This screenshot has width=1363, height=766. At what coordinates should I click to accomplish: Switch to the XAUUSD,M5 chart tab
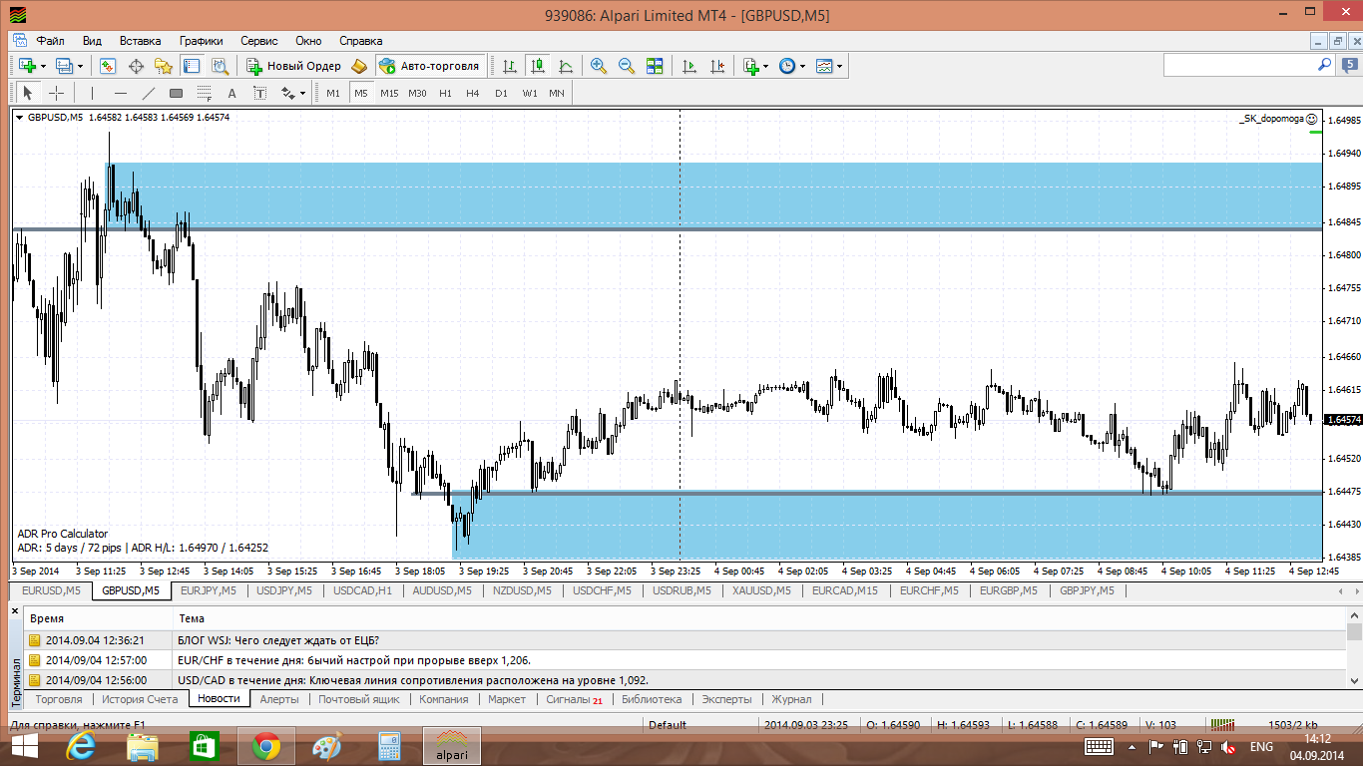point(761,590)
